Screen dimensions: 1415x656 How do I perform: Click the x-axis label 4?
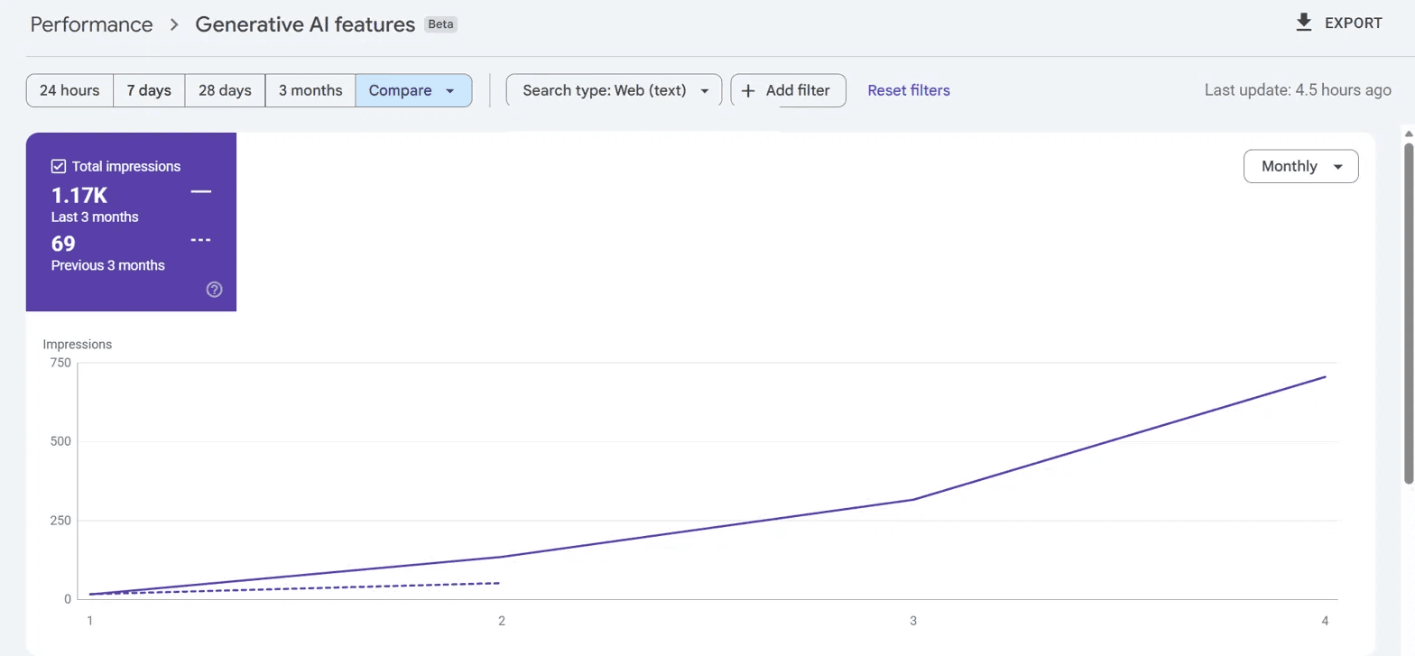(1325, 621)
